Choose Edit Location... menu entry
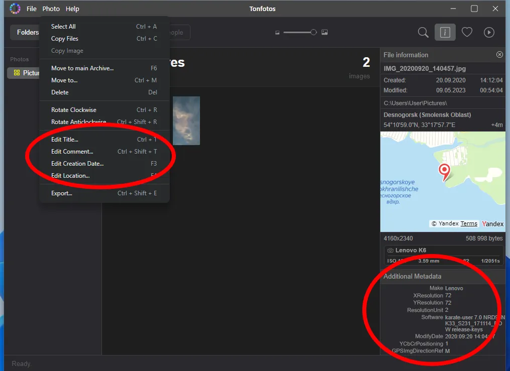 pos(104,175)
